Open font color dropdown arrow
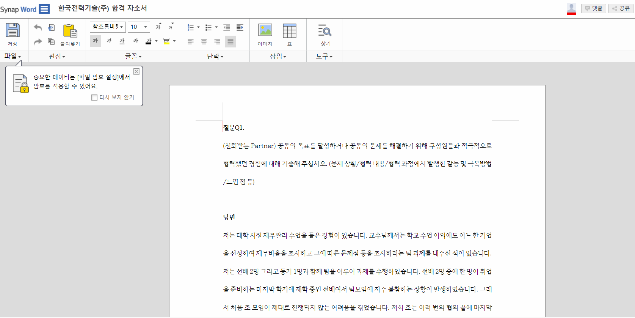 [156, 41]
